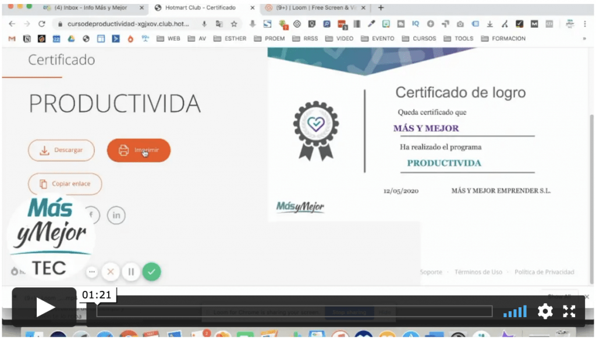This screenshot has height=338, width=596.
Task: Pause the Loom recording
Action: pyautogui.click(x=131, y=272)
